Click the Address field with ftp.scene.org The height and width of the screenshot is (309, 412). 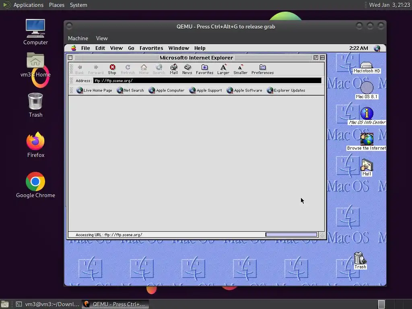pos(207,80)
